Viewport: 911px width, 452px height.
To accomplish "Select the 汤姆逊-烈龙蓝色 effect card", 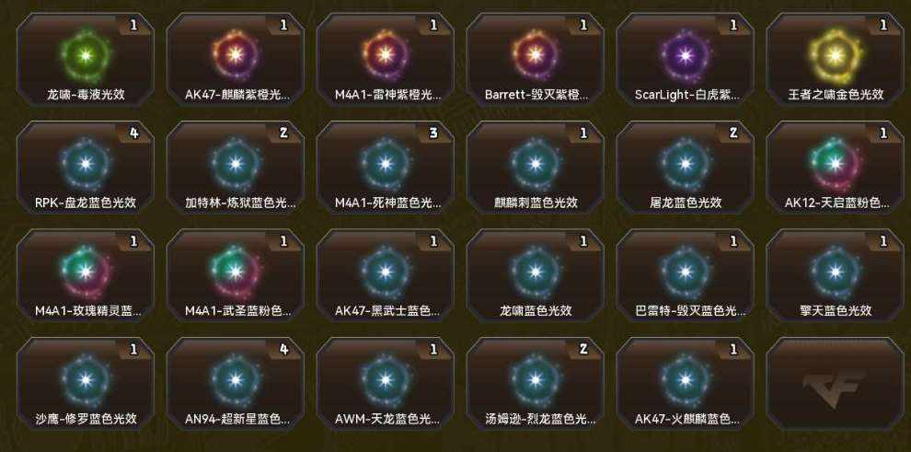I will 535,384.
